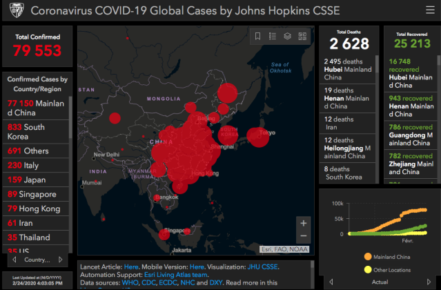The width and height of the screenshot is (441, 290).
Task: Select 782 recovered Zhejiang entry
Action: click(411, 164)
